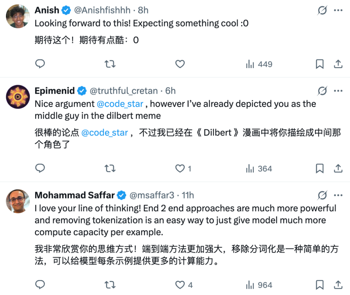350x295 pixels.
Task: Click Grok icon on Anish's tweet
Action: click(x=322, y=10)
